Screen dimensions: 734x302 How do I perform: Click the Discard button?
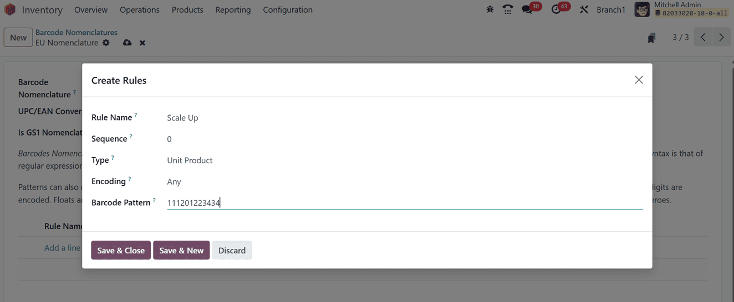232,251
